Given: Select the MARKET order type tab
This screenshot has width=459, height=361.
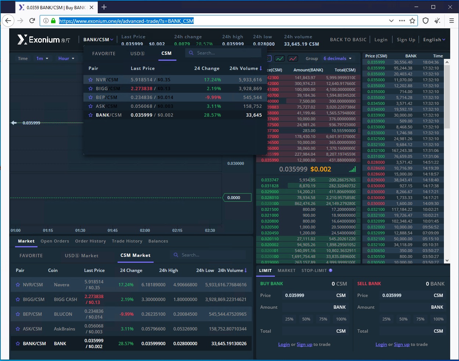Looking at the screenshot, I should pyautogui.click(x=287, y=270).
